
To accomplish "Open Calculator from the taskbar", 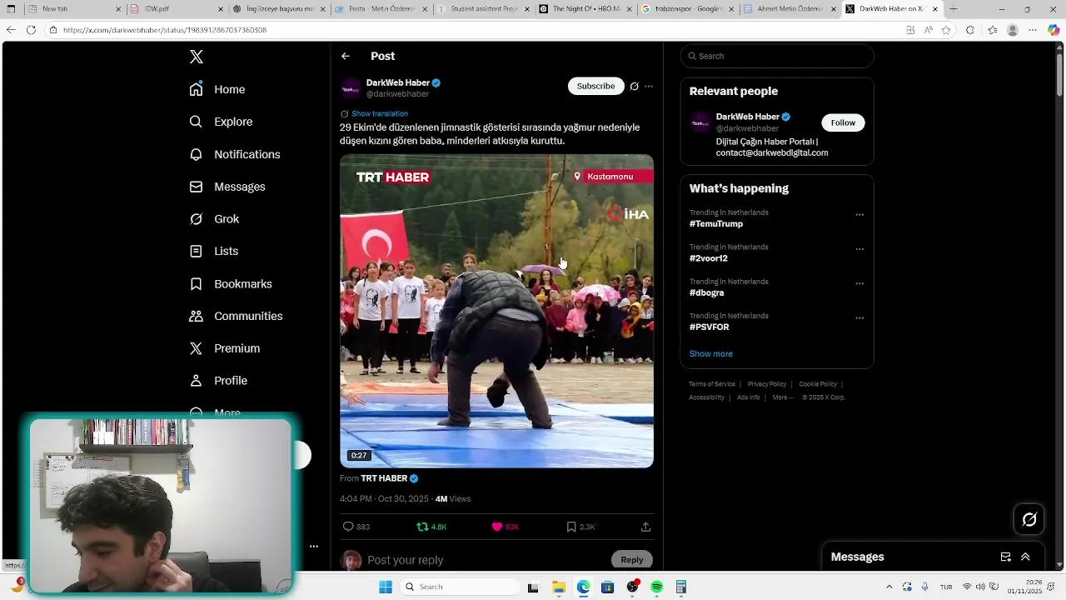I will 680,587.
